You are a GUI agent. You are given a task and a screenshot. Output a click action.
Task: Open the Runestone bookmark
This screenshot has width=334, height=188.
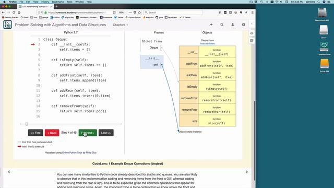(x=106, y=17)
